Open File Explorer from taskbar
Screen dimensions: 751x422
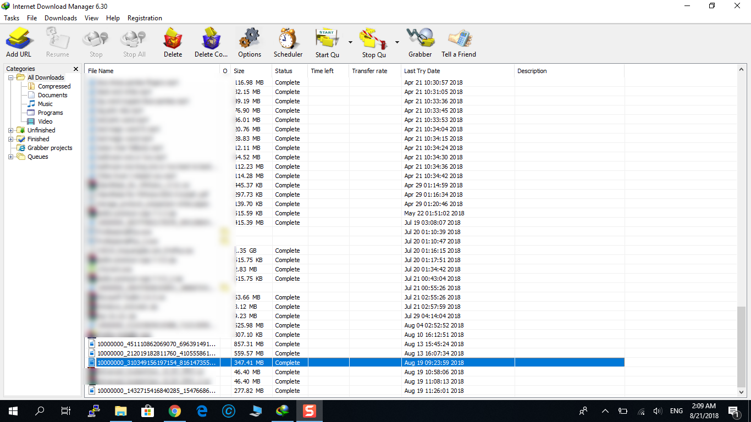(120, 411)
